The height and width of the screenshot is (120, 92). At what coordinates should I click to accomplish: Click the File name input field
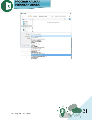(x=51, y=34)
